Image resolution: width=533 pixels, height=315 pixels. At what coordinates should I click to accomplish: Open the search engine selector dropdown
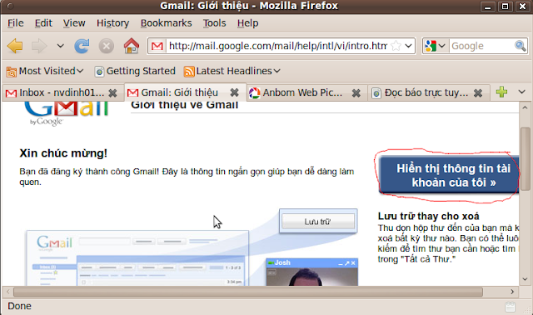tap(435, 46)
